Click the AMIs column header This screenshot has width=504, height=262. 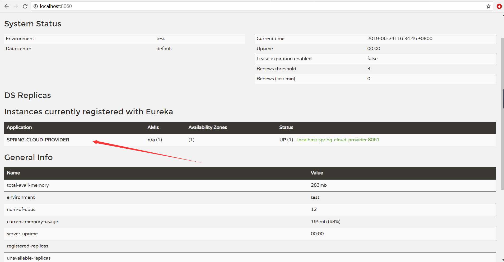click(x=153, y=127)
